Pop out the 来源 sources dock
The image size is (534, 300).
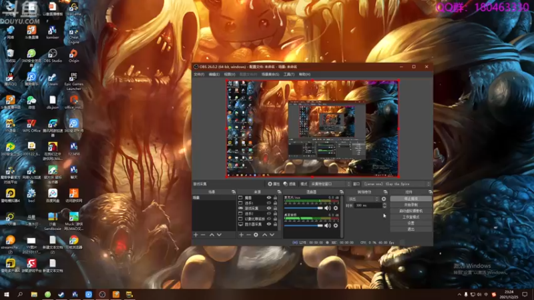279,192
